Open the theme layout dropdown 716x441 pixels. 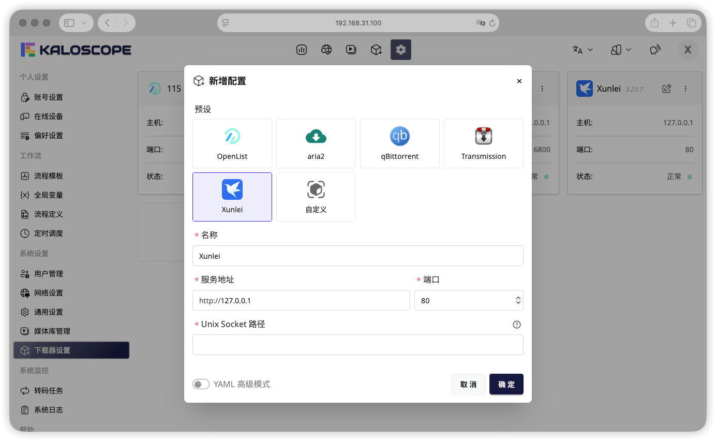click(621, 50)
